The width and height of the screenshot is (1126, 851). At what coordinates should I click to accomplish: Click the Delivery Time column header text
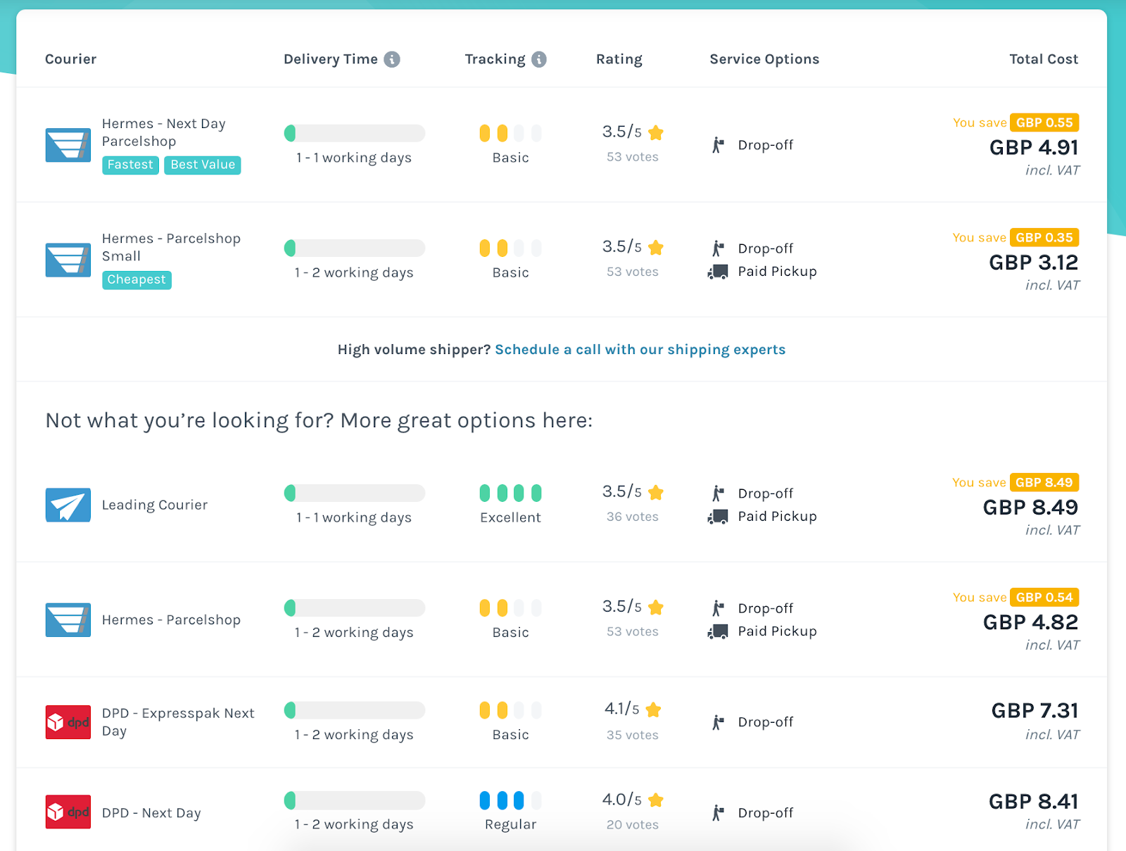331,59
